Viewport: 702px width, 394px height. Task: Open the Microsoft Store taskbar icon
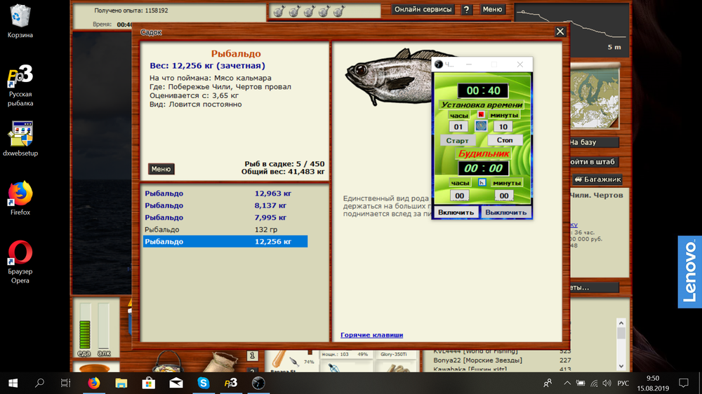(149, 383)
